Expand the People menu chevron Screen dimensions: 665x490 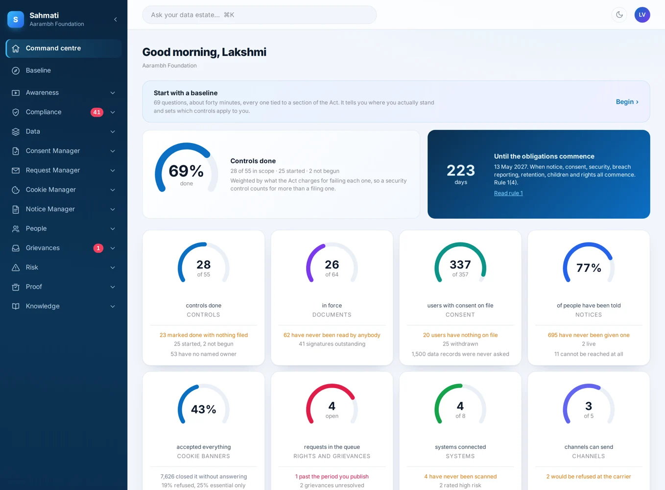113,229
